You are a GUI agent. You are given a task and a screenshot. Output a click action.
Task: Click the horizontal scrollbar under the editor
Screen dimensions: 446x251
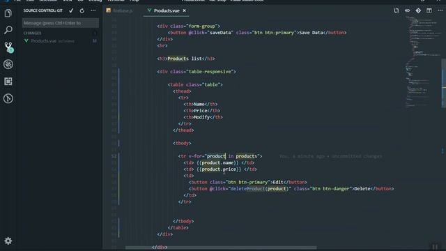tap(221, 248)
